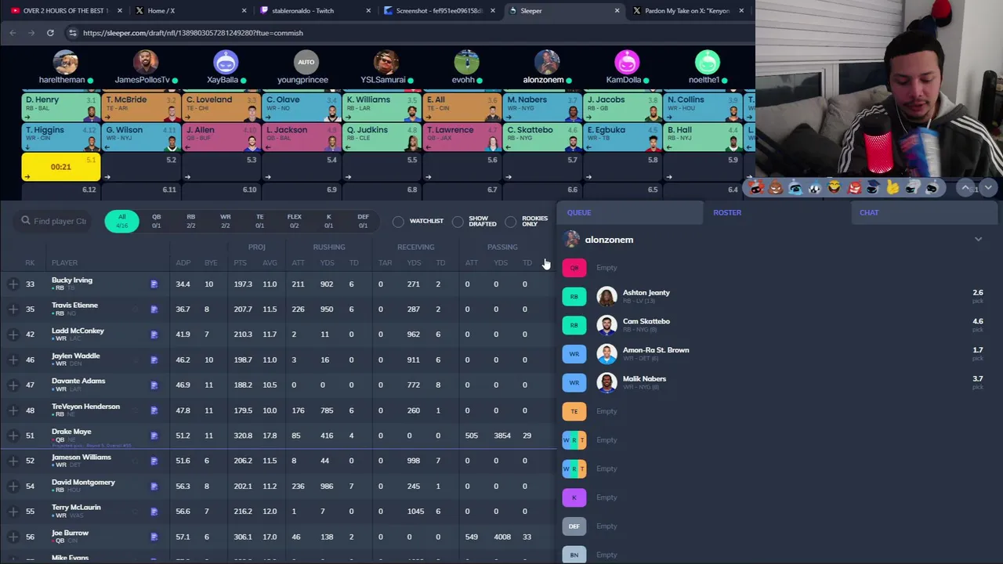Add Travis Etienne using the plus icon
Image resolution: width=1003 pixels, height=564 pixels.
(x=13, y=309)
